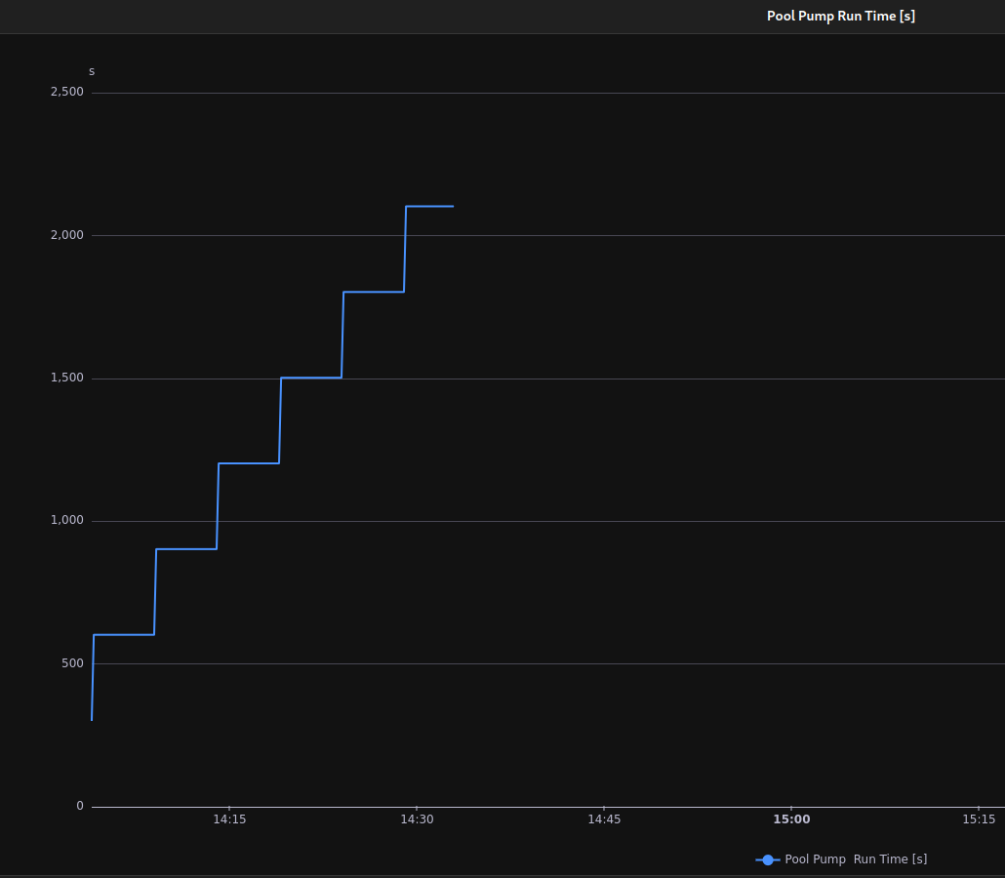Click the line plateau at 900 seconds
The image size is (1005, 878).
[185, 549]
